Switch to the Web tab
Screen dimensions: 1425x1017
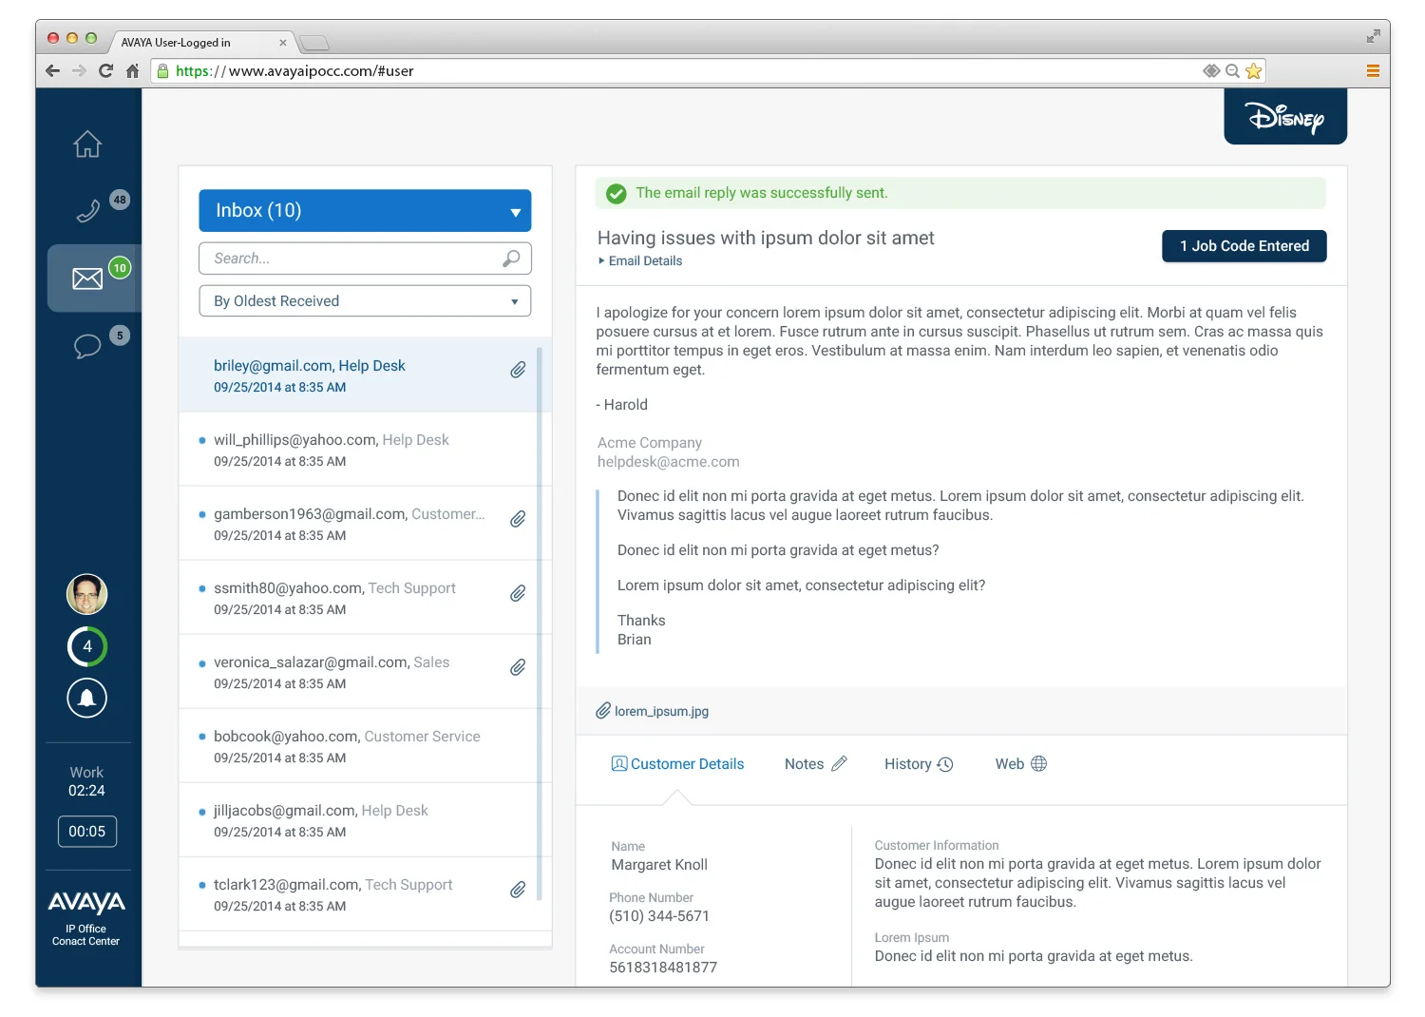click(x=1020, y=764)
